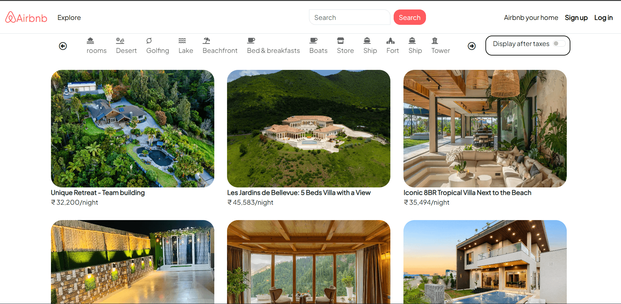Click the price ₹45,583/night

[250, 202]
